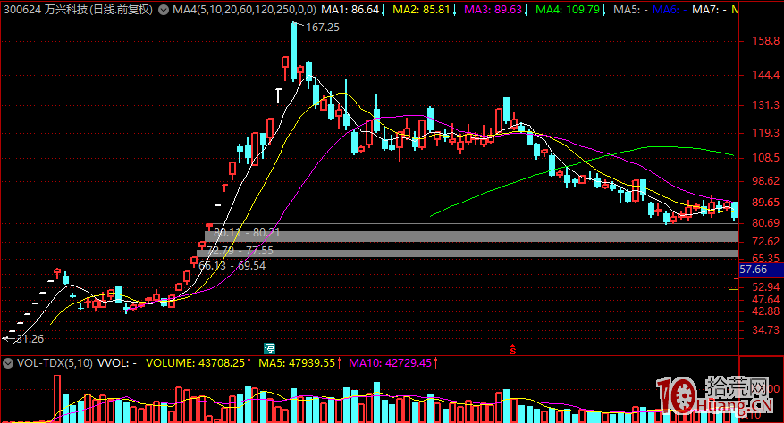This screenshot has height=423, width=784.
Task: Click the VVOL: - label
Action: click(x=117, y=363)
